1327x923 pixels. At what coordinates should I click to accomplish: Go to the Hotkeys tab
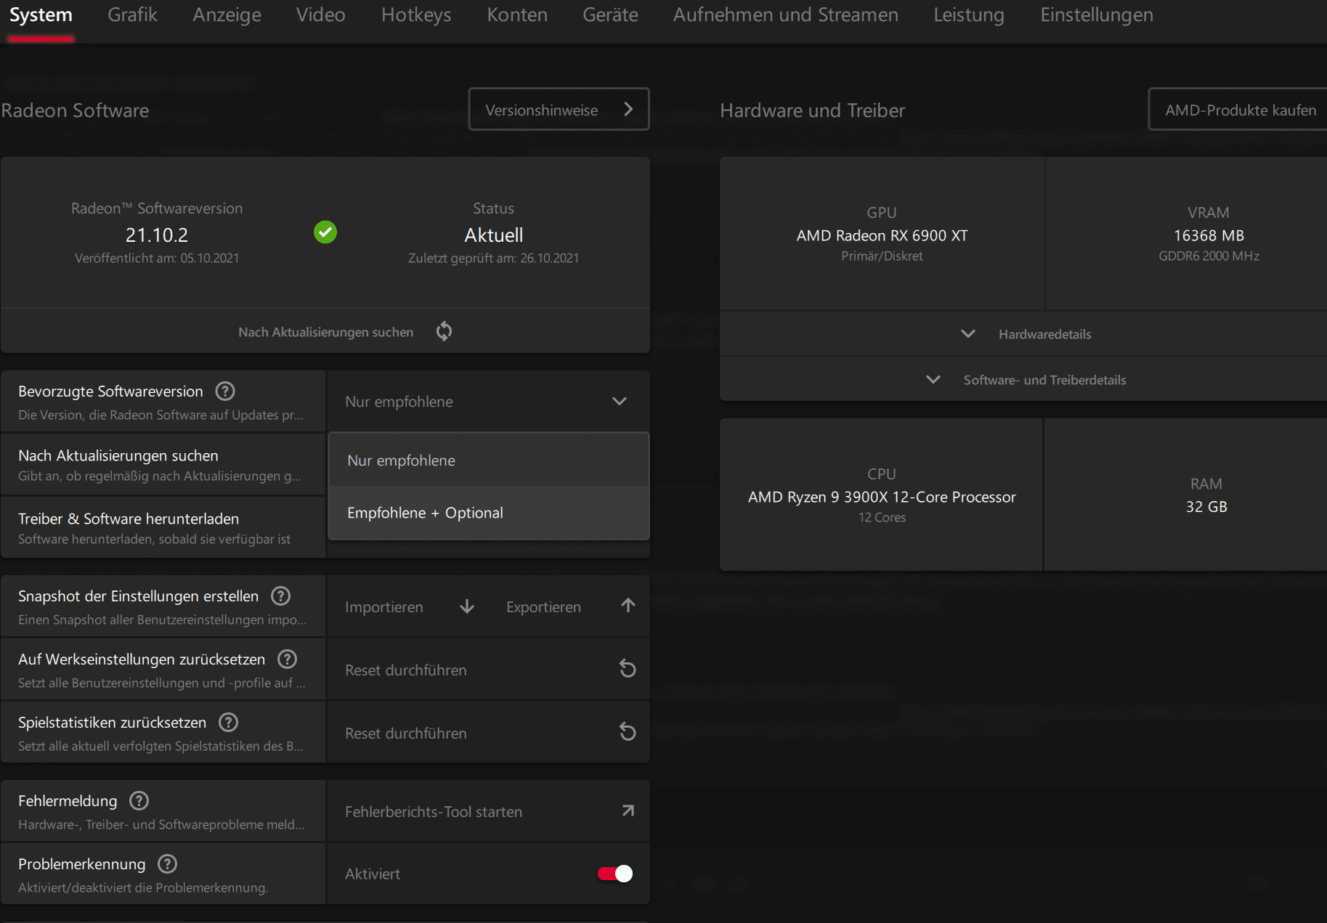(416, 15)
